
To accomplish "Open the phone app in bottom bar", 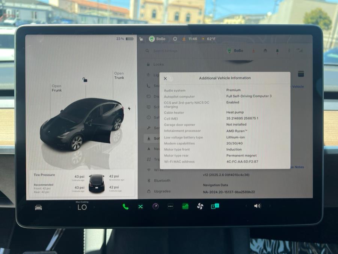I will pyautogui.click(x=125, y=207).
